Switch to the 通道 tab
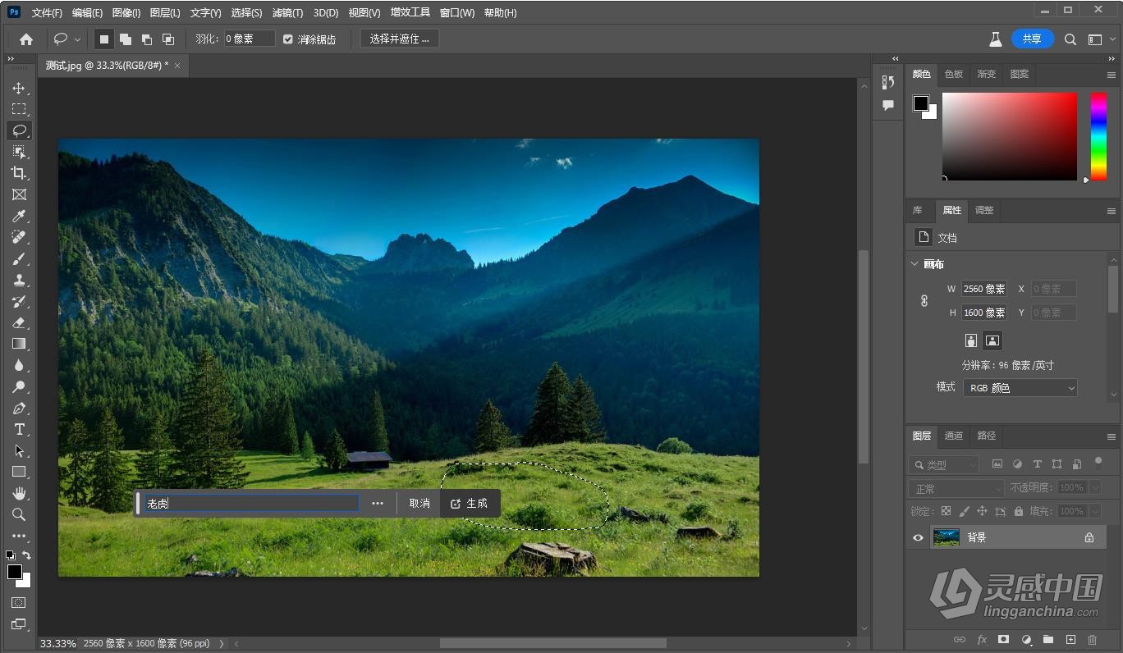 click(x=953, y=436)
